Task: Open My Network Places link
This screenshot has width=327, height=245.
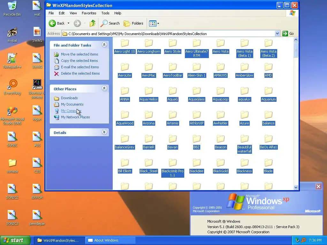Action: pos(75,117)
